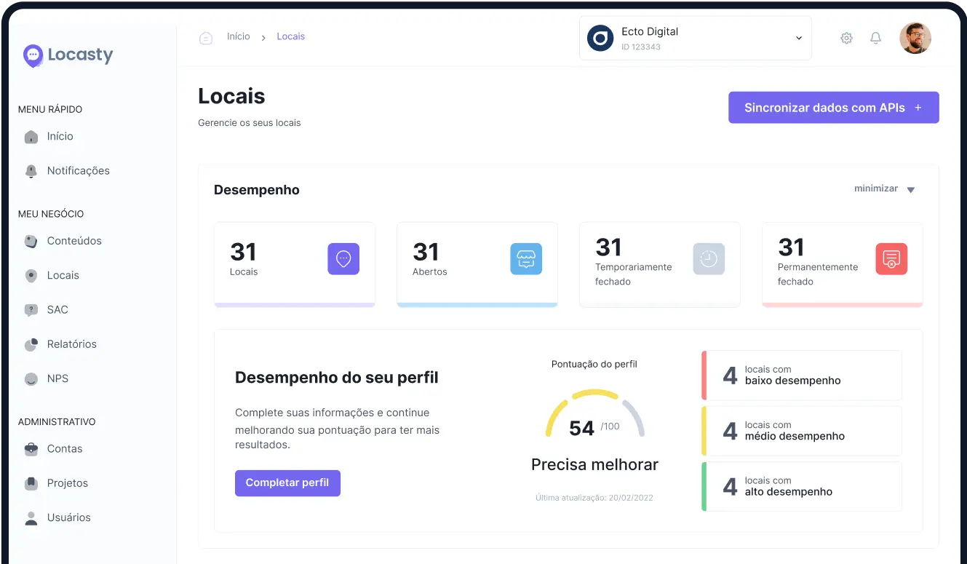This screenshot has width=967, height=564.
Task: Click the Locais pin icon in sidebar
Action: point(31,276)
